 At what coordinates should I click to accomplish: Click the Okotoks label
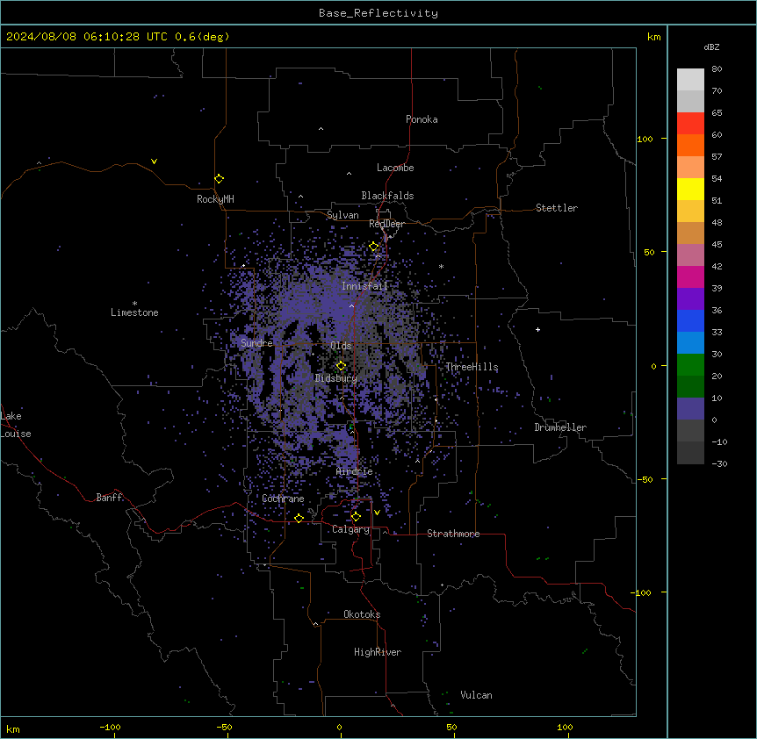coord(362,614)
